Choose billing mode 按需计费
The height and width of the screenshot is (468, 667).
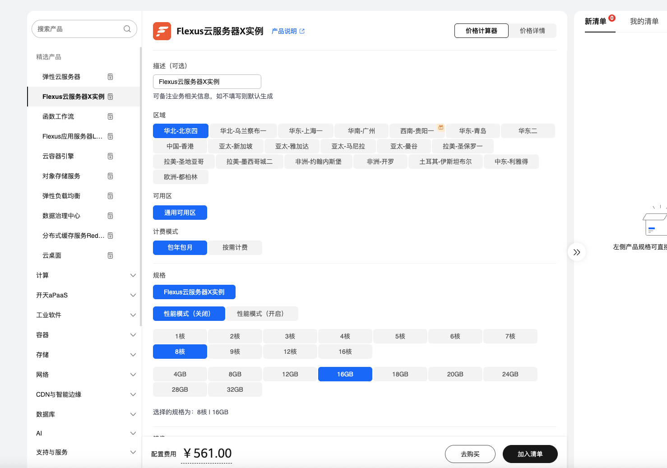pos(235,247)
